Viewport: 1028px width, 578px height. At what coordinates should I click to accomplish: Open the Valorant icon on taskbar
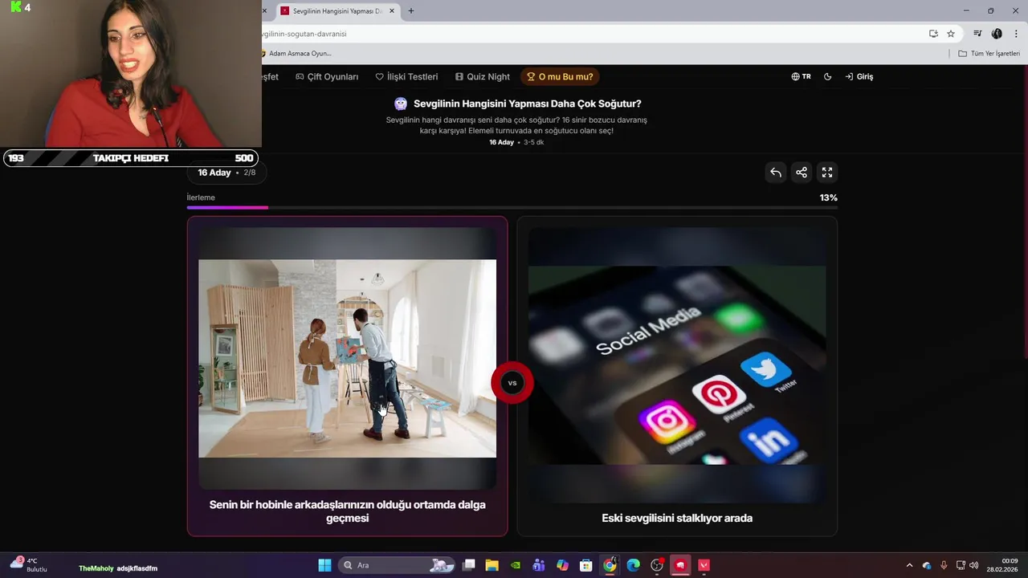tap(704, 565)
